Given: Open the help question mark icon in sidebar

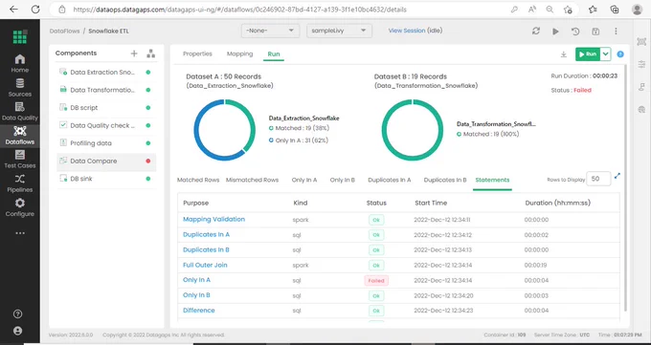Looking at the screenshot, I should [17, 313].
